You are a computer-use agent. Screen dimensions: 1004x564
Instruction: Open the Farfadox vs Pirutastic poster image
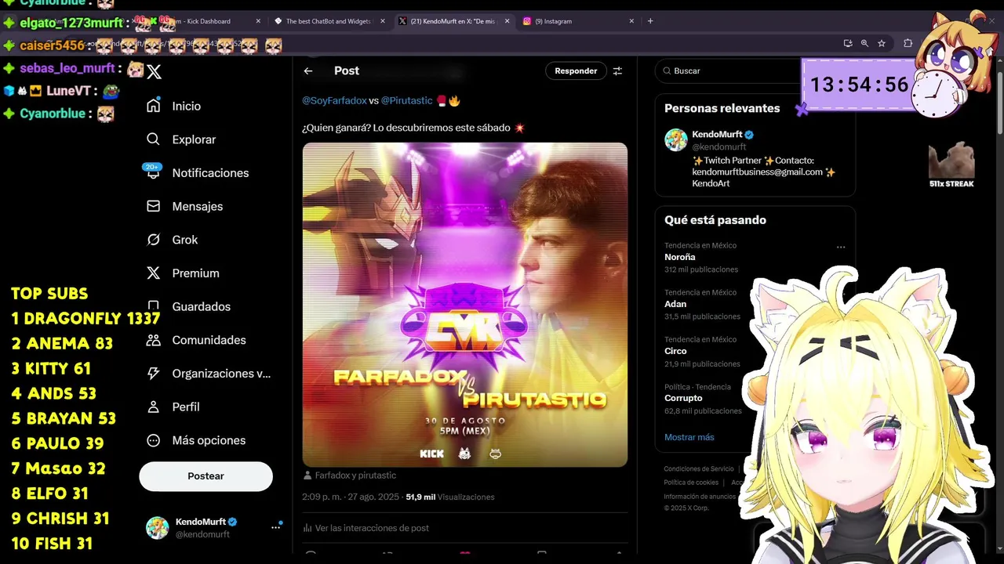pyautogui.click(x=465, y=305)
